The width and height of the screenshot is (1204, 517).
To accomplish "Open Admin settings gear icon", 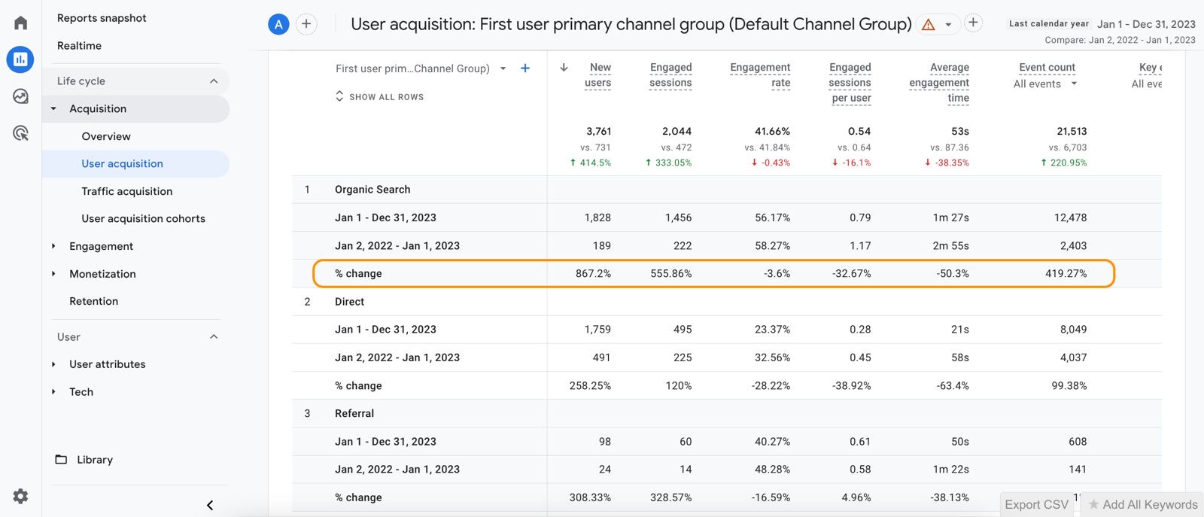I will (20, 496).
